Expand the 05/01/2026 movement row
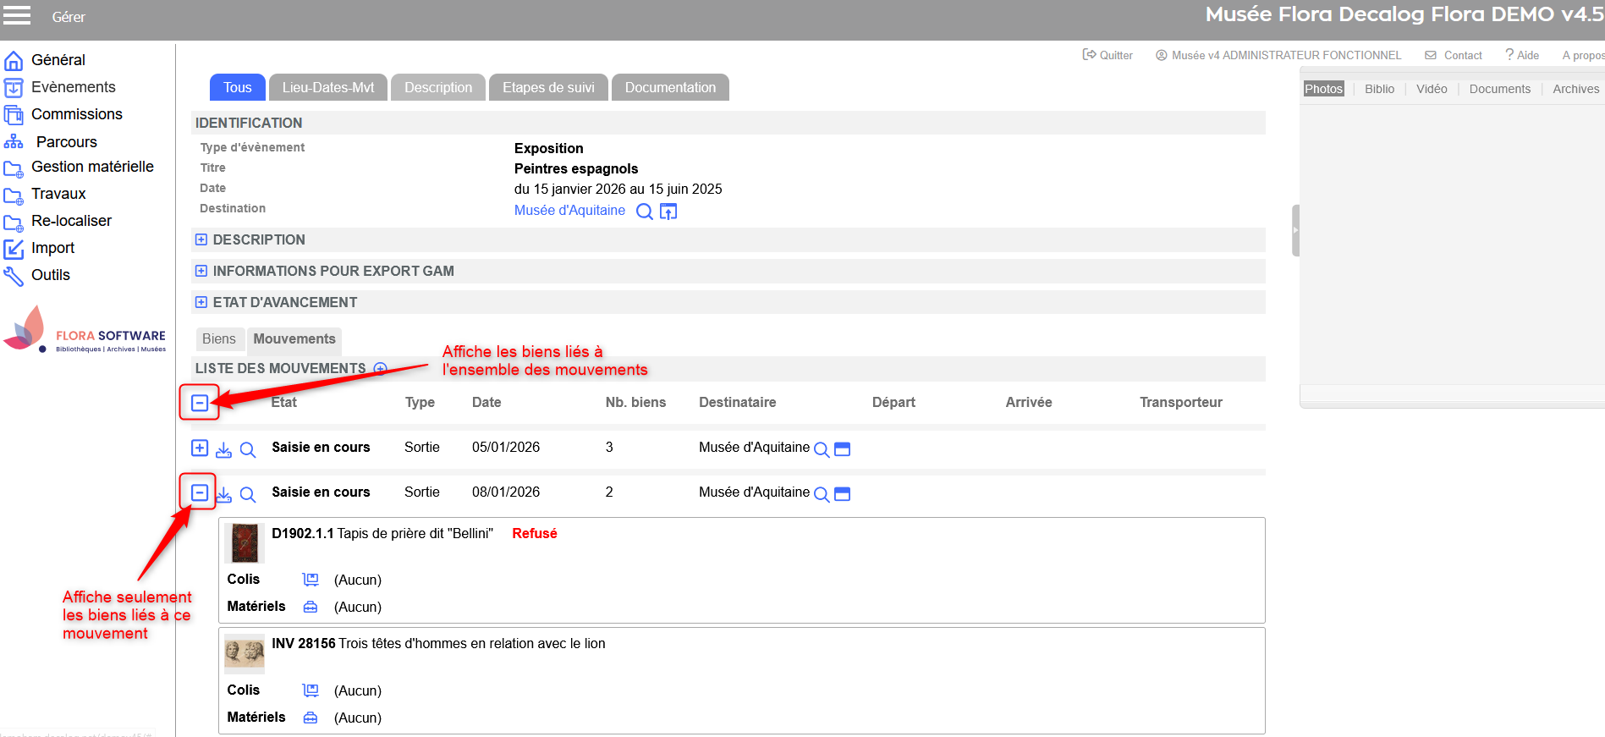Viewport: 1605px width, 737px height. [x=200, y=448]
